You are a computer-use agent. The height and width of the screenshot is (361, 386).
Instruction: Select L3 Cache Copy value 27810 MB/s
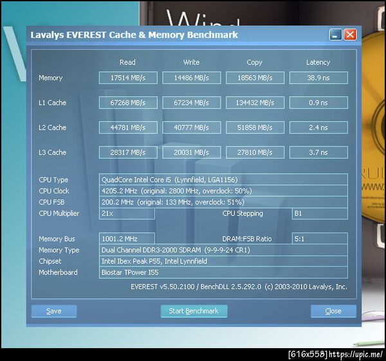coord(255,152)
